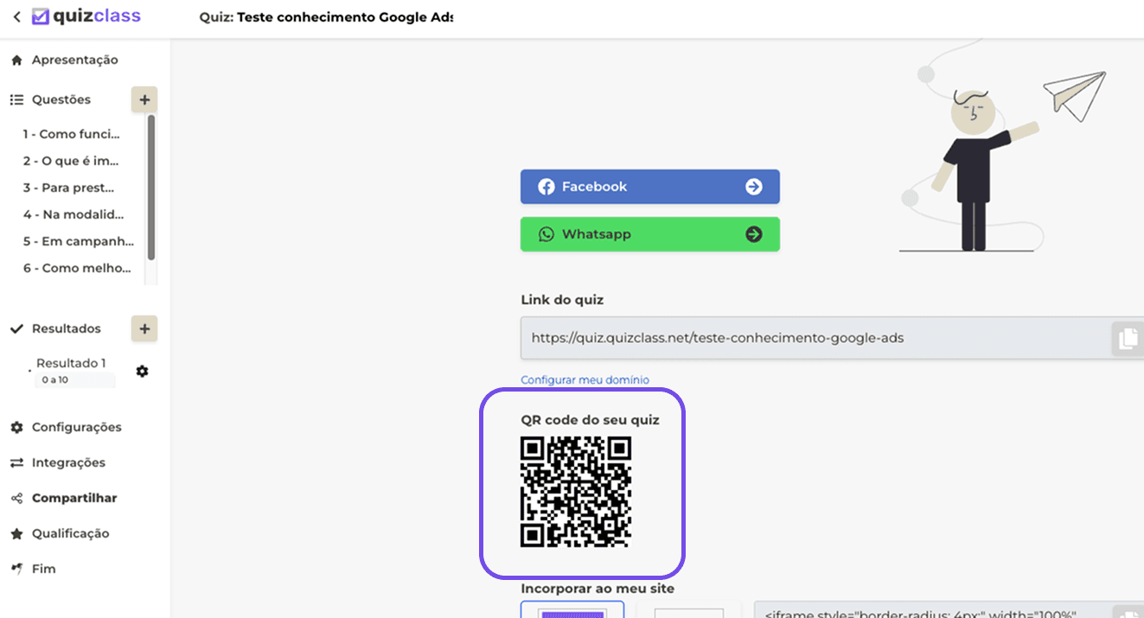This screenshot has width=1144, height=618.
Task: Open Integrações in the sidebar
Action: (x=68, y=462)
